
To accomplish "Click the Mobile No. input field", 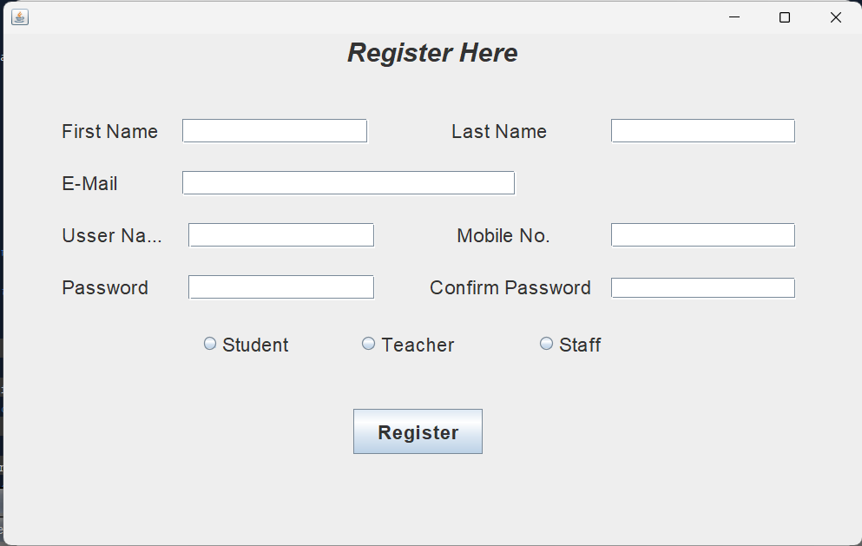I will 702,235.
